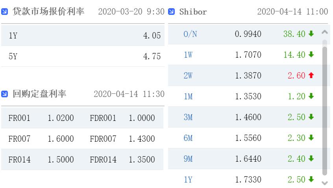The image size is (333, 188).
Task: Open the blue arrow icon beside 回购定盘利率
Action: click(4, 94)
